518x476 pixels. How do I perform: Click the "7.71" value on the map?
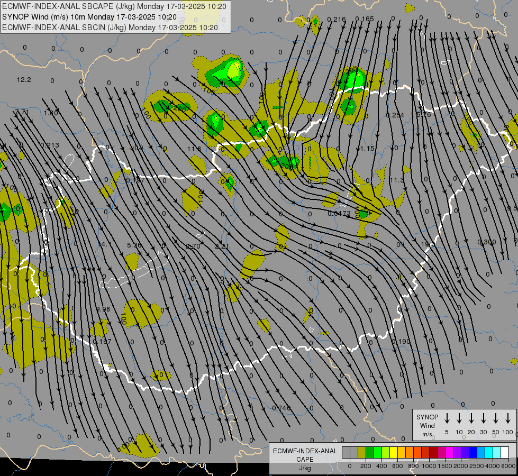22,112
